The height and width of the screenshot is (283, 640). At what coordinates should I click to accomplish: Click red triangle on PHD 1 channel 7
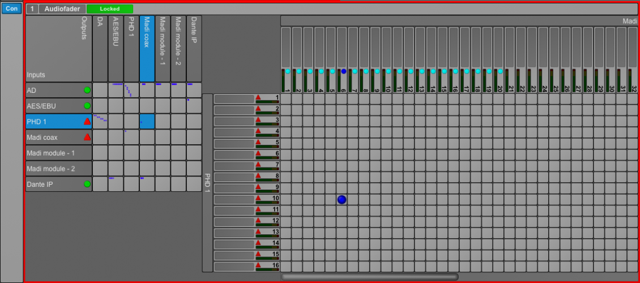click(258, 164)
